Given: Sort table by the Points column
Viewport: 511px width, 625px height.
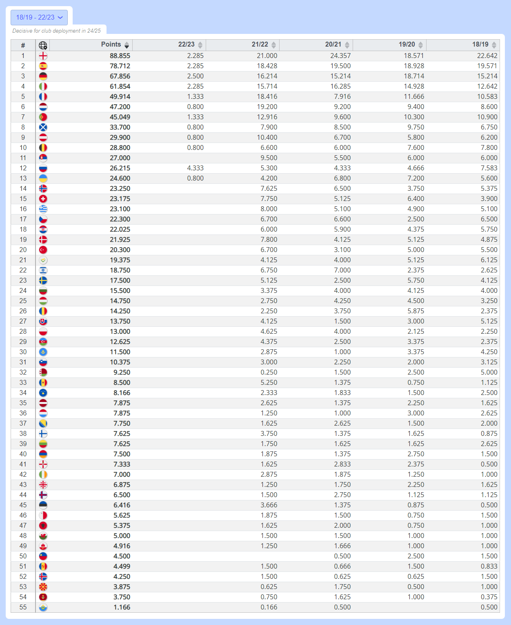Looking at the screenshot, I should pos(91,45).
